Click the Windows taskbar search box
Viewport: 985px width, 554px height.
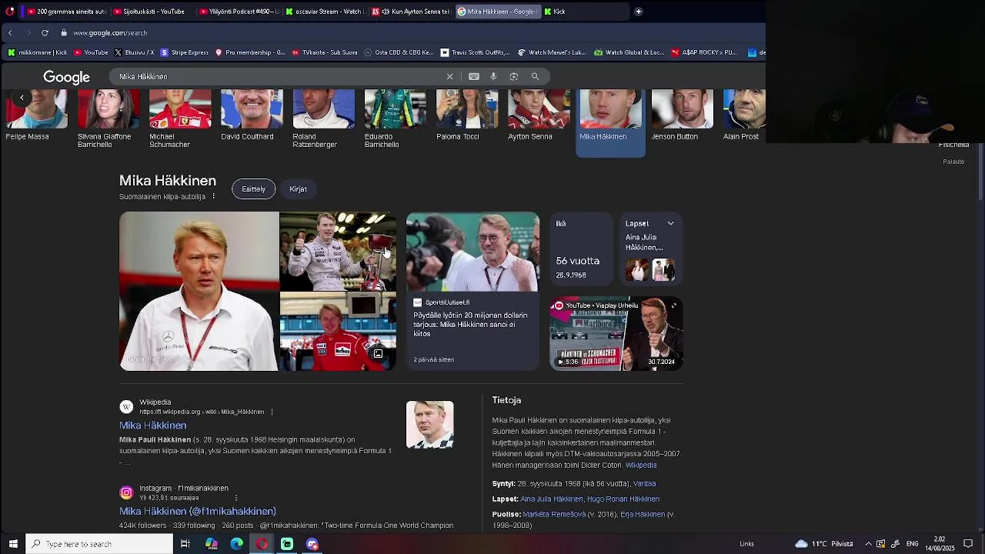click(99, 544)
